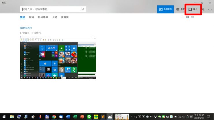Click the magnifier icon in search box
Image resolution: width=214 pixels, height=120 pixels.
tap(82, 9)
